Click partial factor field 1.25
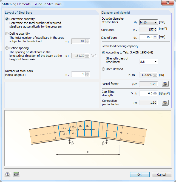 point(149,84)
